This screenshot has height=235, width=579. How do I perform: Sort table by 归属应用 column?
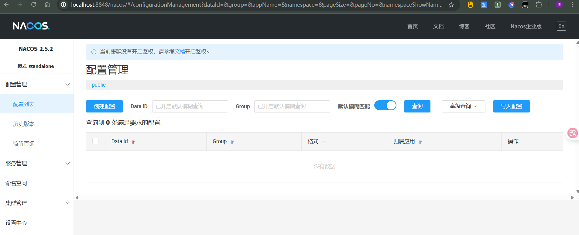pos(420,142)
